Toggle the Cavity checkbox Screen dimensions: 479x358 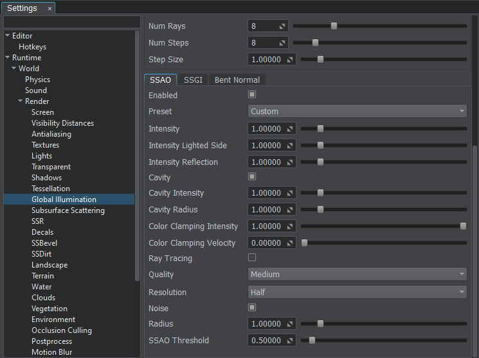252,176
